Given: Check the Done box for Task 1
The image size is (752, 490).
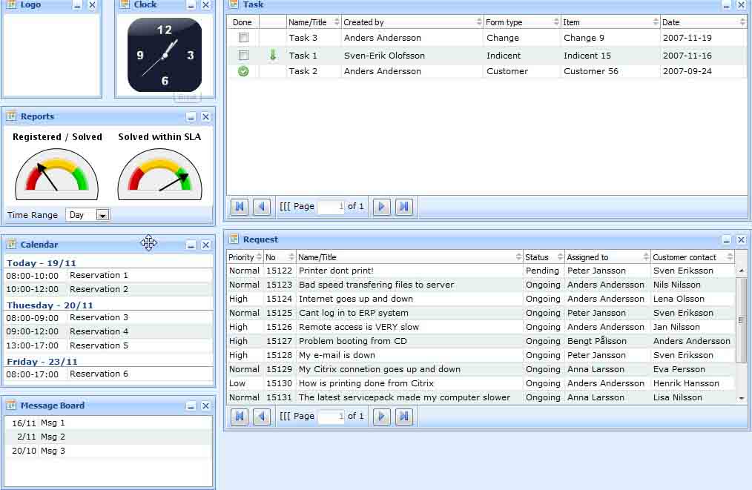Looking at the screenshot, I should [244, 55].
